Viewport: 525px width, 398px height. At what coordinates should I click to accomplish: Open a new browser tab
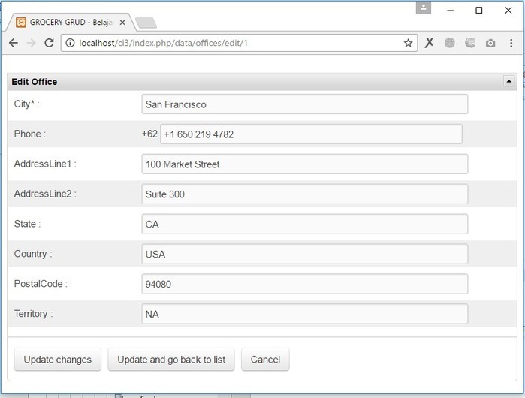click(146, 23)
